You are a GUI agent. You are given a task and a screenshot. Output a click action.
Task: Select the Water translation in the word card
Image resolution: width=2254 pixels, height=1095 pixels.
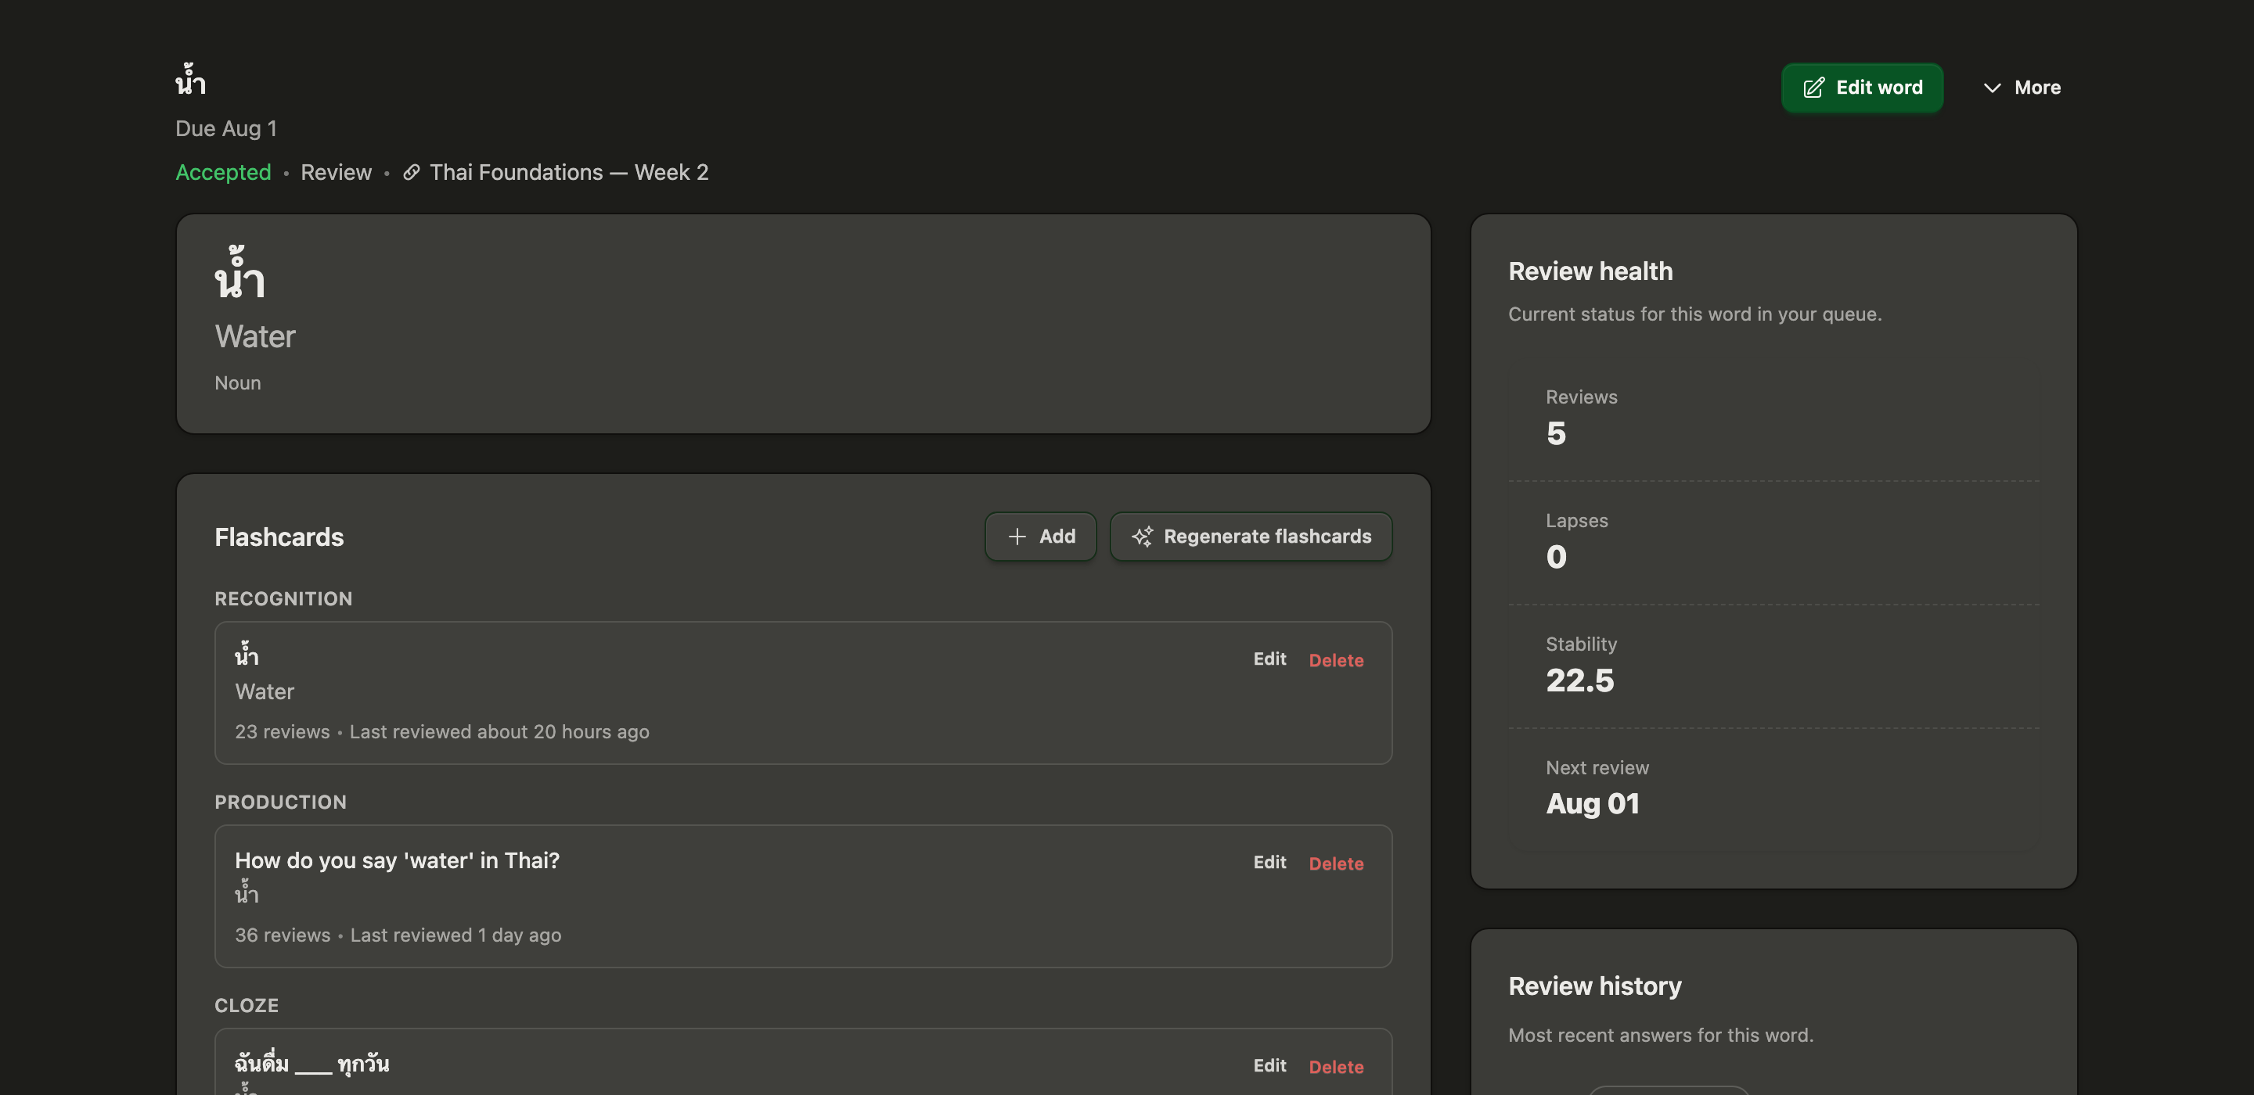[x=255, y=337]
